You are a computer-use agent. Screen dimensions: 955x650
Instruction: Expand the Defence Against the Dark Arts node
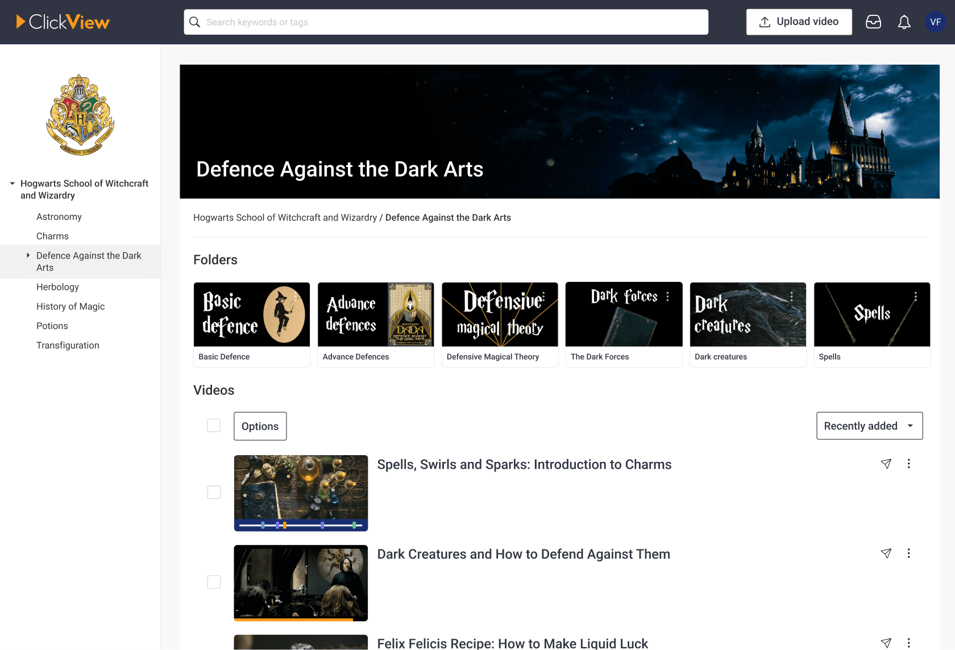click(x=29, y=255)
